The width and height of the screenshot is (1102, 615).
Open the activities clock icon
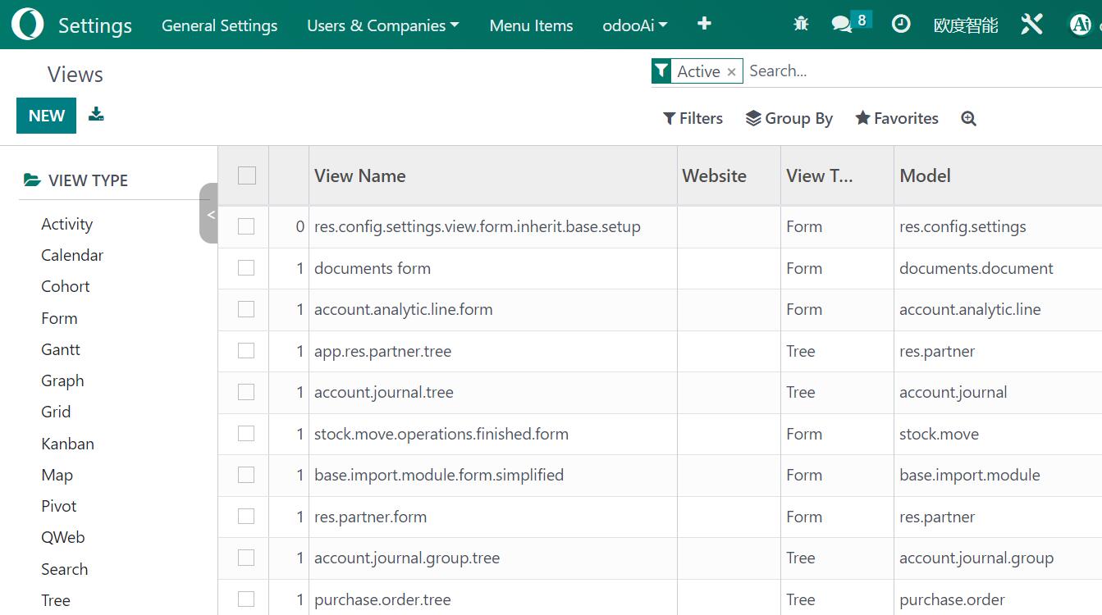tap(901, 25)
